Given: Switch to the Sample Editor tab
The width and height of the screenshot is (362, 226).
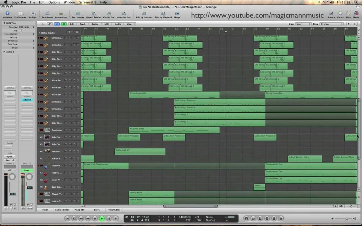Looking at the screenshot, I should pos(62,210).
